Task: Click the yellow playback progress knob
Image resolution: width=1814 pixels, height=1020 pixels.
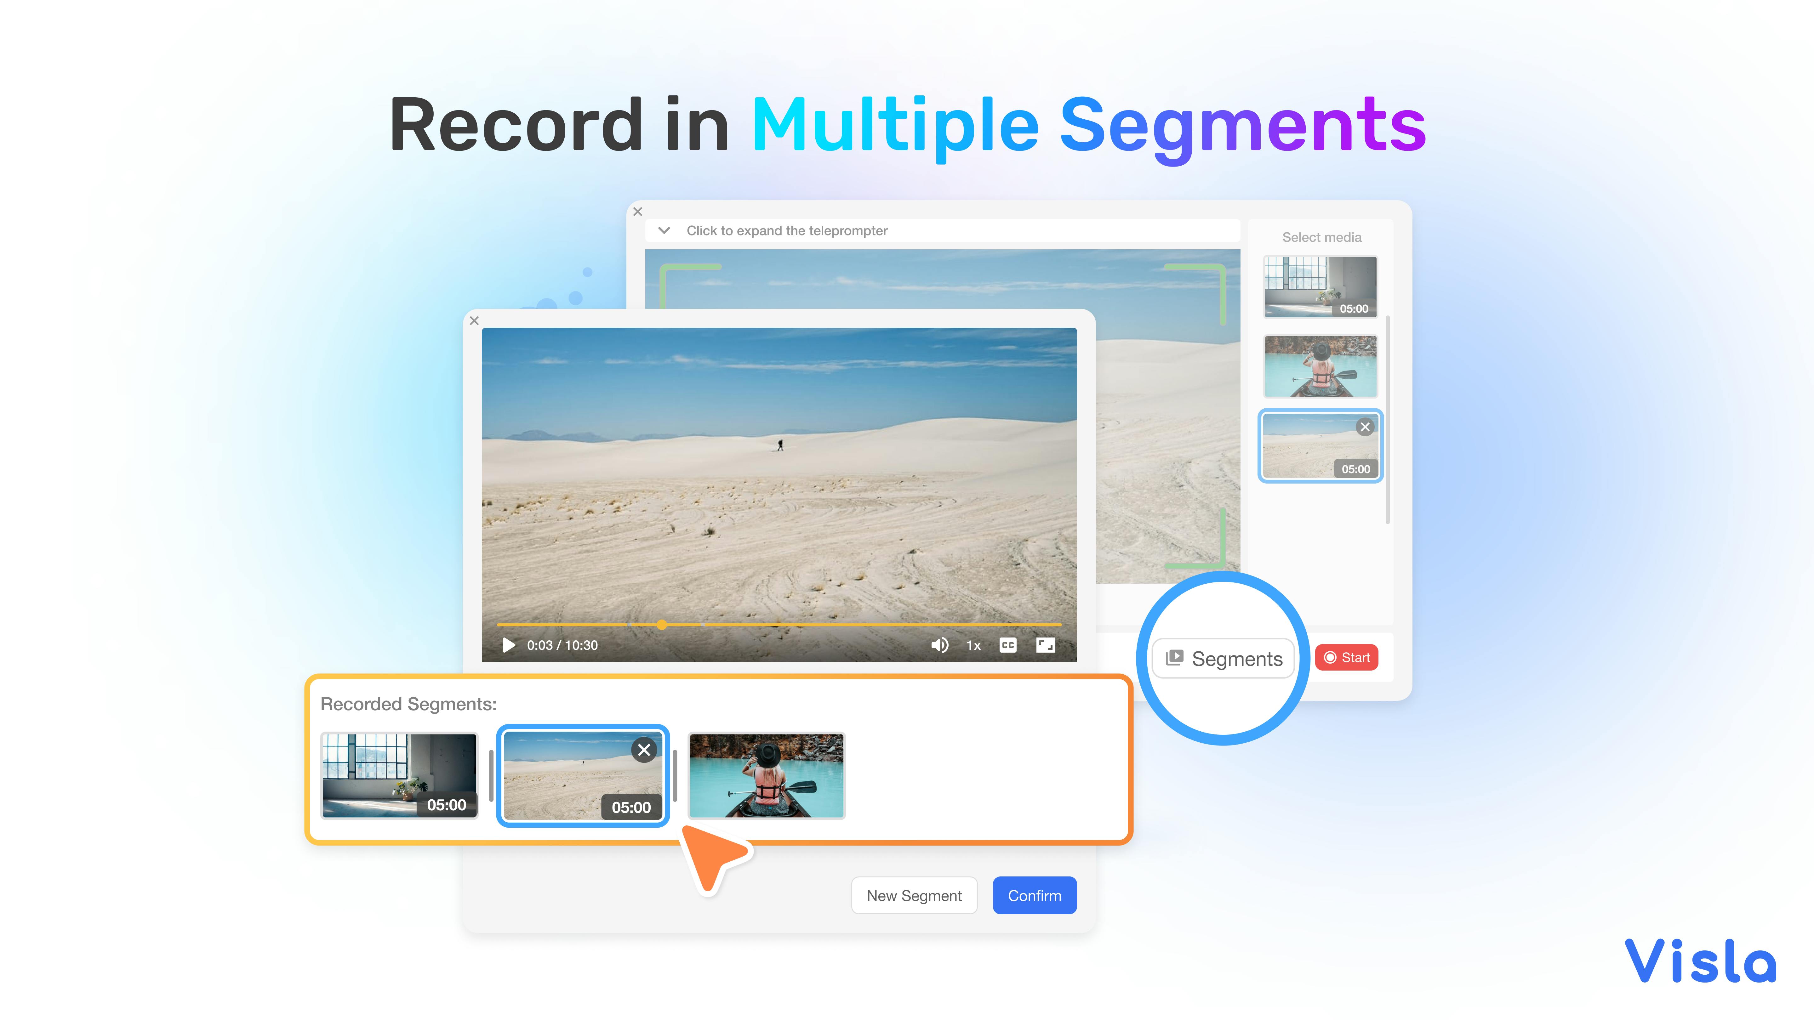Action: [661, 624]
